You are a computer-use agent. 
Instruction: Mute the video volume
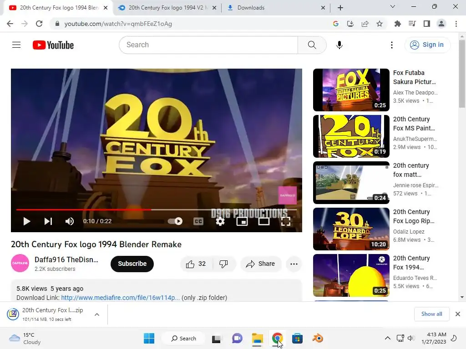tap(70, 221)
